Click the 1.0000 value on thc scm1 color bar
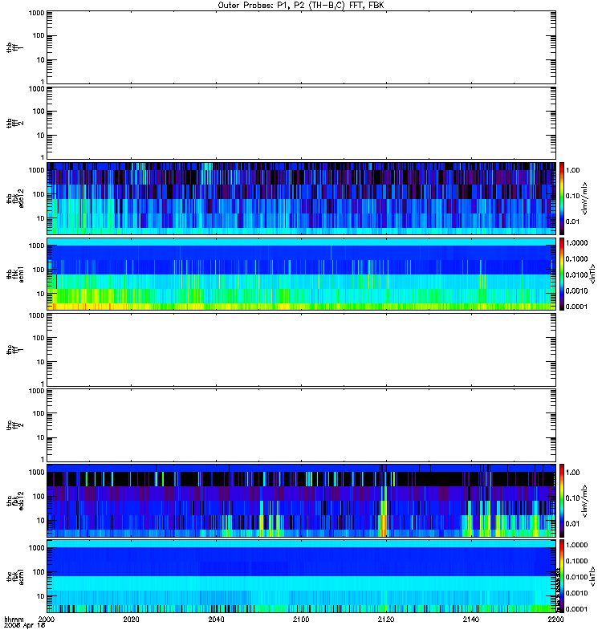 [x=576, y=545]
